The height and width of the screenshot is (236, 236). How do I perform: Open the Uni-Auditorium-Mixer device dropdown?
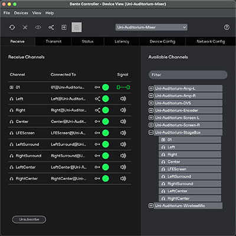[152, 27]
